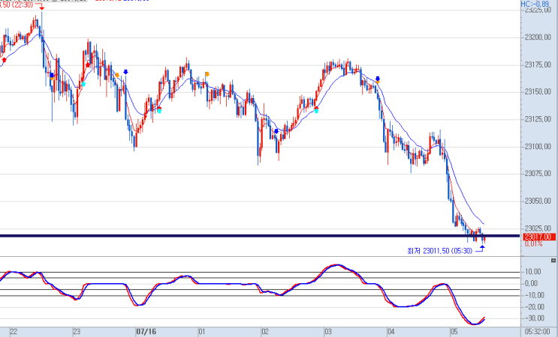Click the HC:-0.89 readout
Viewport: 558px width, 337px height.
[535, 4]
